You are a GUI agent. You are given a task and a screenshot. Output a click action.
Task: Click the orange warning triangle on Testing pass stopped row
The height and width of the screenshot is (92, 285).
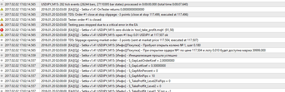point(2,25)
